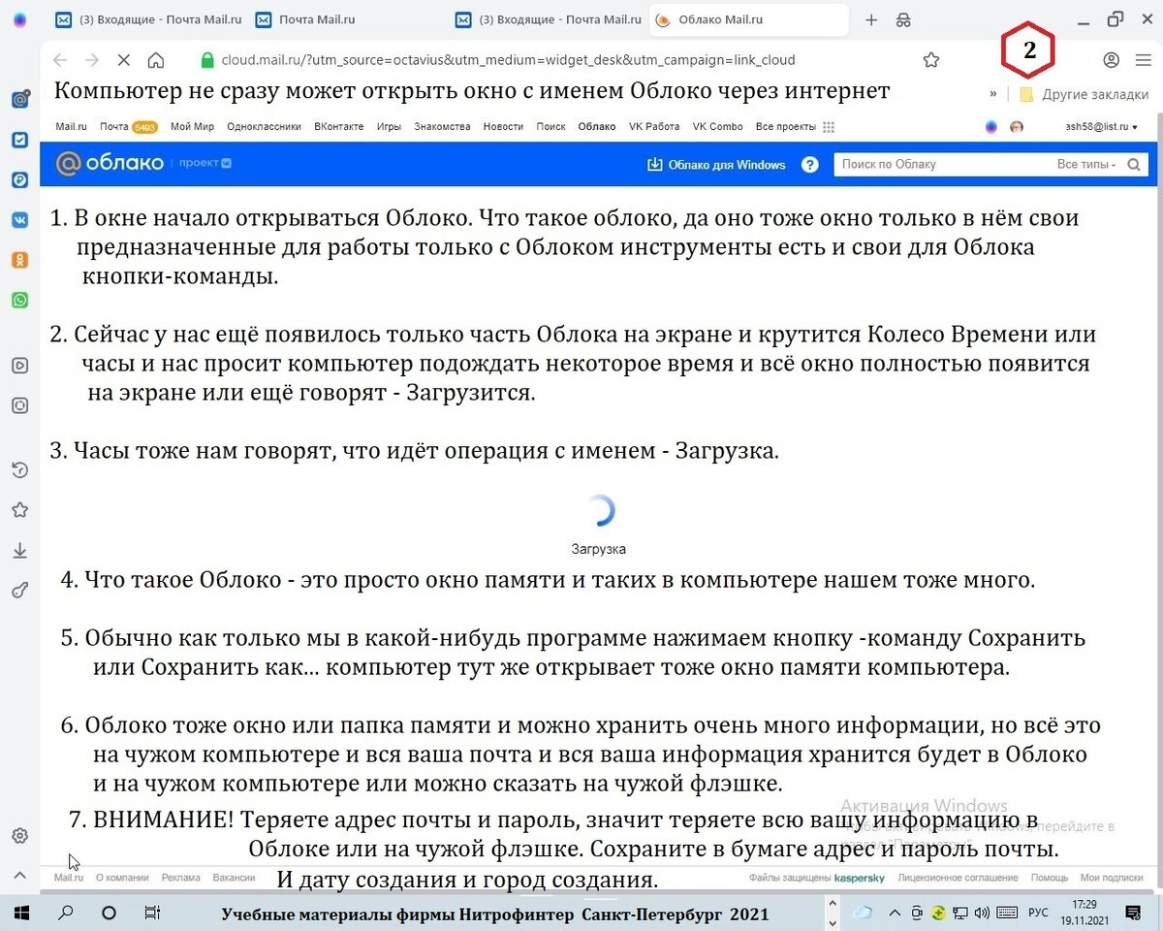This screenshot has height=931, width=1163.
Task: Open sidebar settings gear
Action: (19, 835)
